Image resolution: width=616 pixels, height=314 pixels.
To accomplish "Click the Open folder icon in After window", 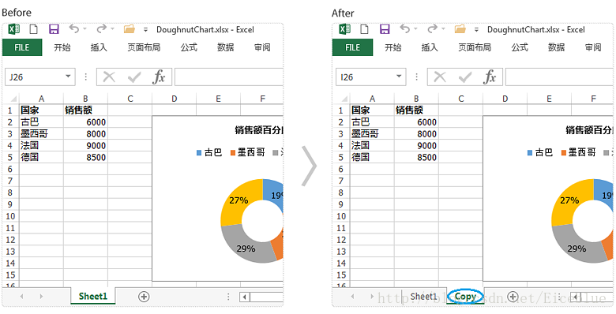I will click(460, 29).
